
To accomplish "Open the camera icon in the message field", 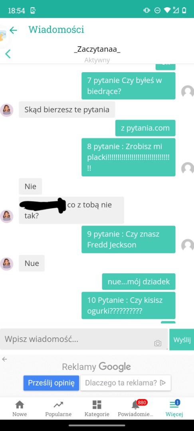I will tap(158, 343).
